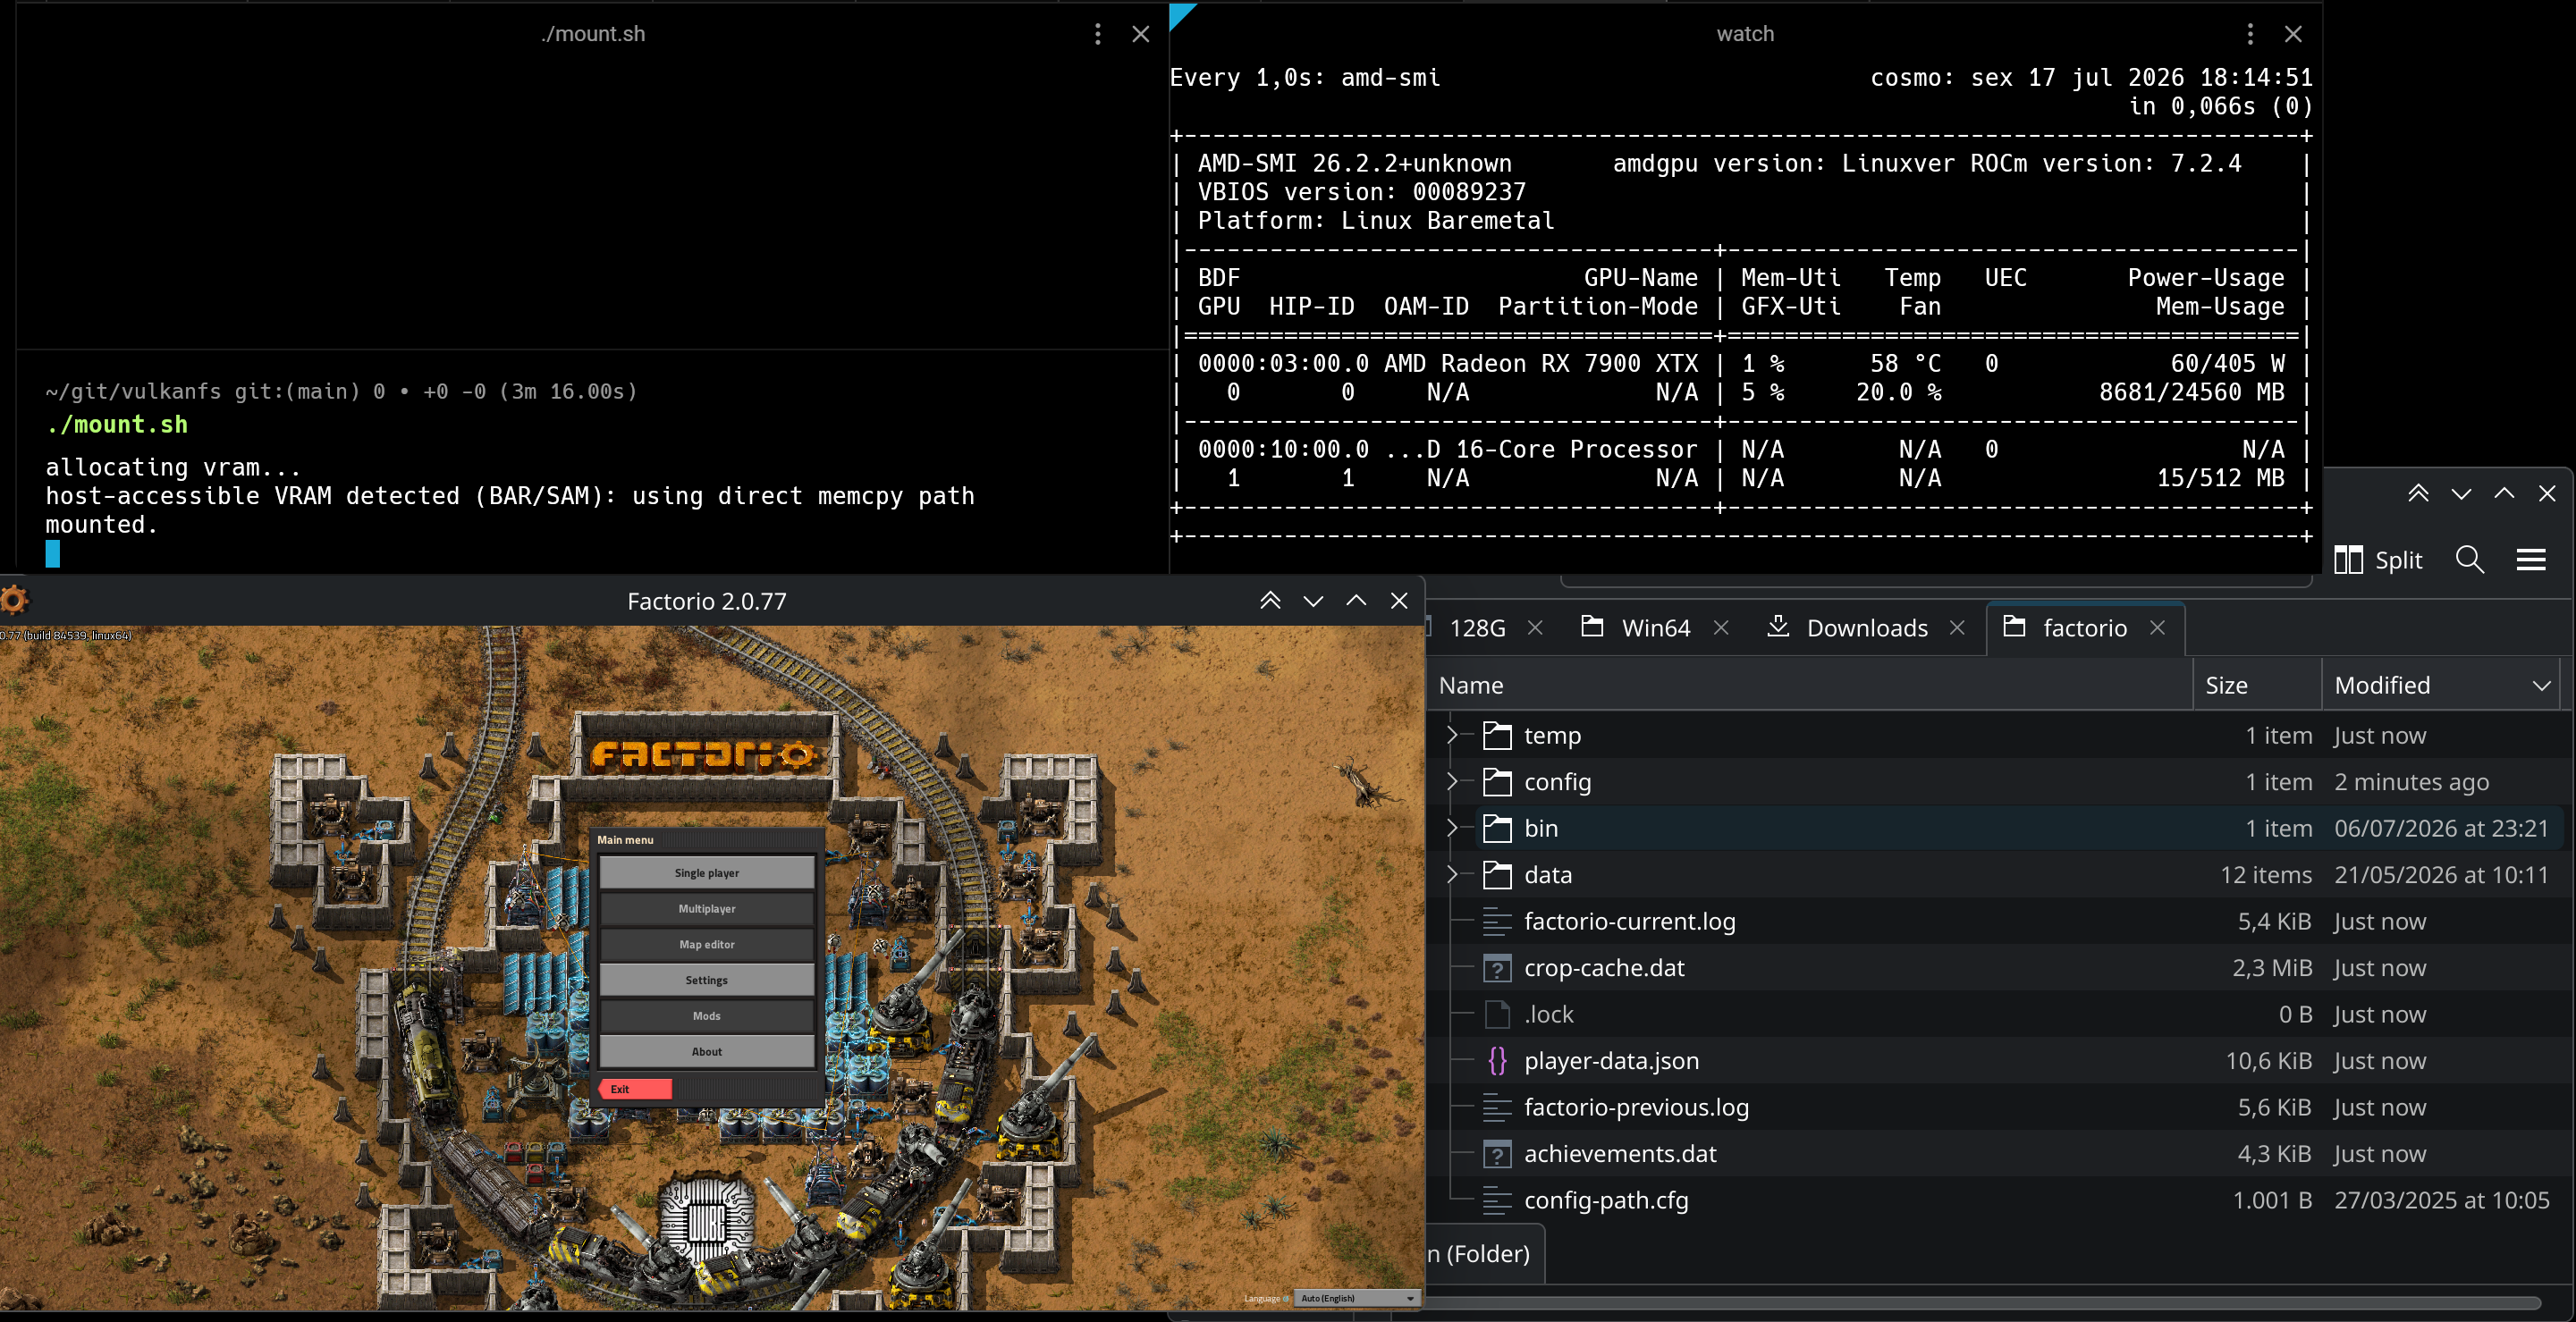Open Mods in the Factorio main menu
The image size is (2576, 1322).
706,1015
